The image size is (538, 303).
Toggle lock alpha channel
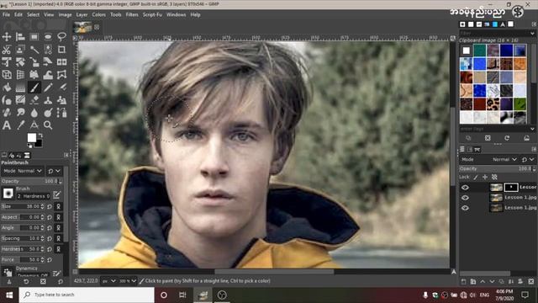coord(494,178)
